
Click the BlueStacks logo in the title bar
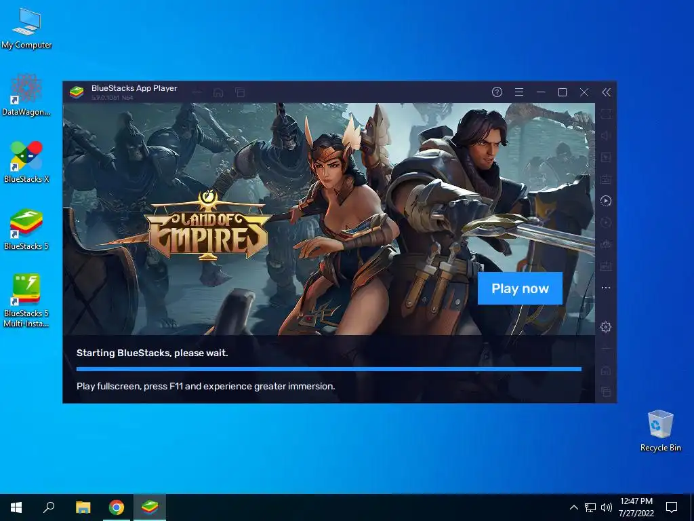[77, 92]
